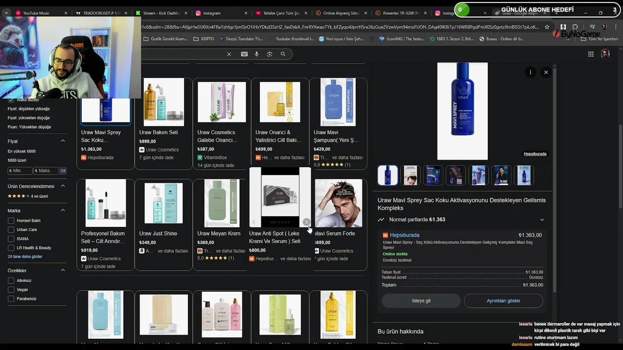623x350 pixels.
Task: Click the Ayrıntıları göster button
Action: click(503, 301)
